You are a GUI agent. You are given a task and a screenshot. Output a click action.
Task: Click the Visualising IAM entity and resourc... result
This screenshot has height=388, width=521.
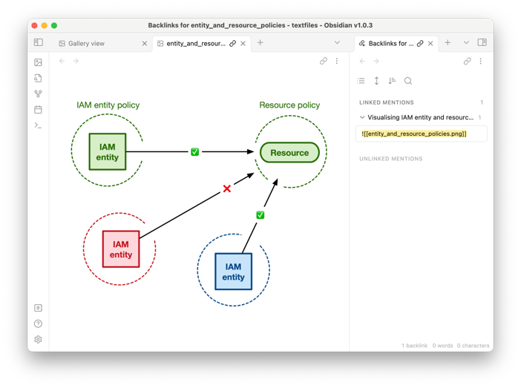[420, 117]
